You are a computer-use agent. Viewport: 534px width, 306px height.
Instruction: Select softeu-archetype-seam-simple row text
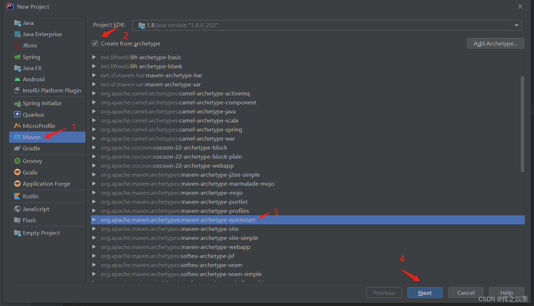point(181,274)
